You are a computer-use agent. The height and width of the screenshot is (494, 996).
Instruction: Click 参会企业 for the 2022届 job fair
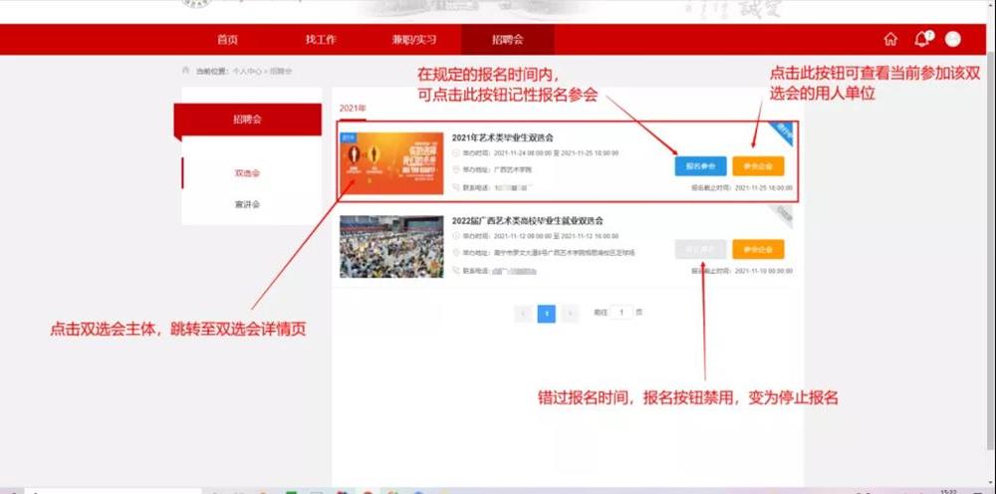pyautogui.click(x=758, y=249)
